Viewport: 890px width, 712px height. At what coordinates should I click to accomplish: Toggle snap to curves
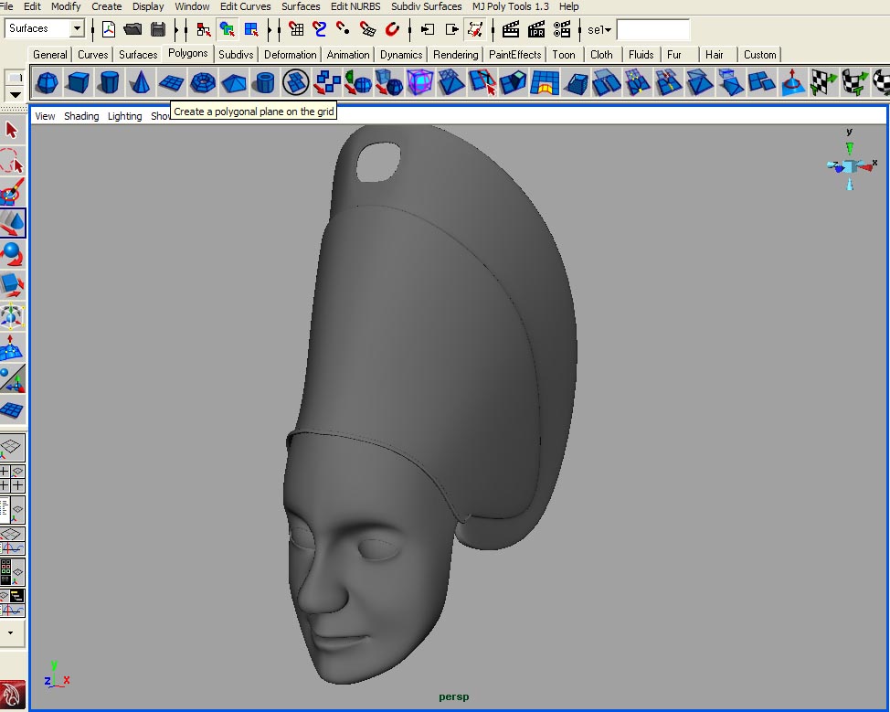320,29
